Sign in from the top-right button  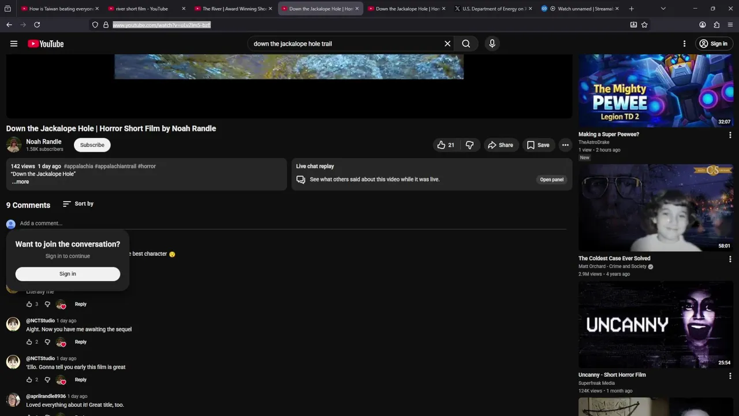click(x=713, y=43)
